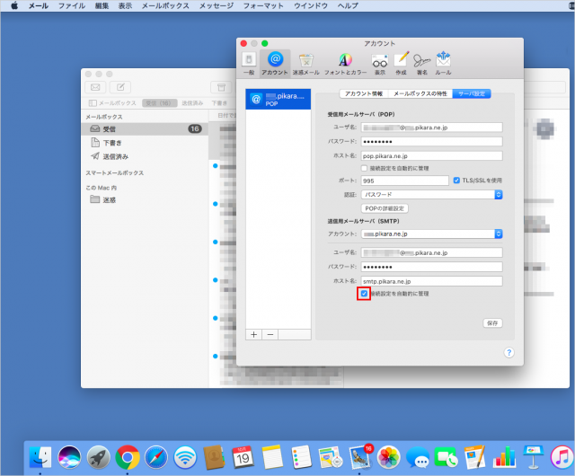Open Reminders list icon in Dock

pos(302,457)
